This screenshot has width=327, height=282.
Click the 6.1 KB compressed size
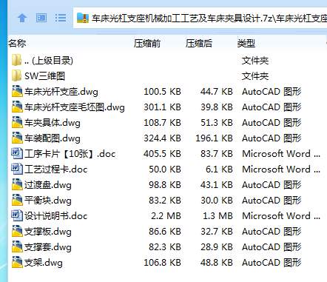219,169
